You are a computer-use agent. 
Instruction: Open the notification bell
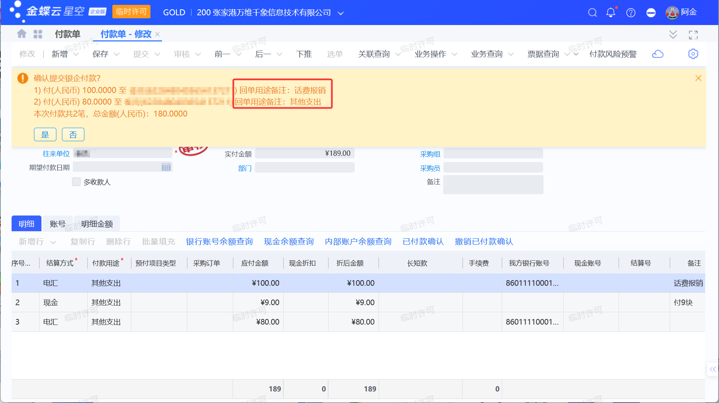611,13
